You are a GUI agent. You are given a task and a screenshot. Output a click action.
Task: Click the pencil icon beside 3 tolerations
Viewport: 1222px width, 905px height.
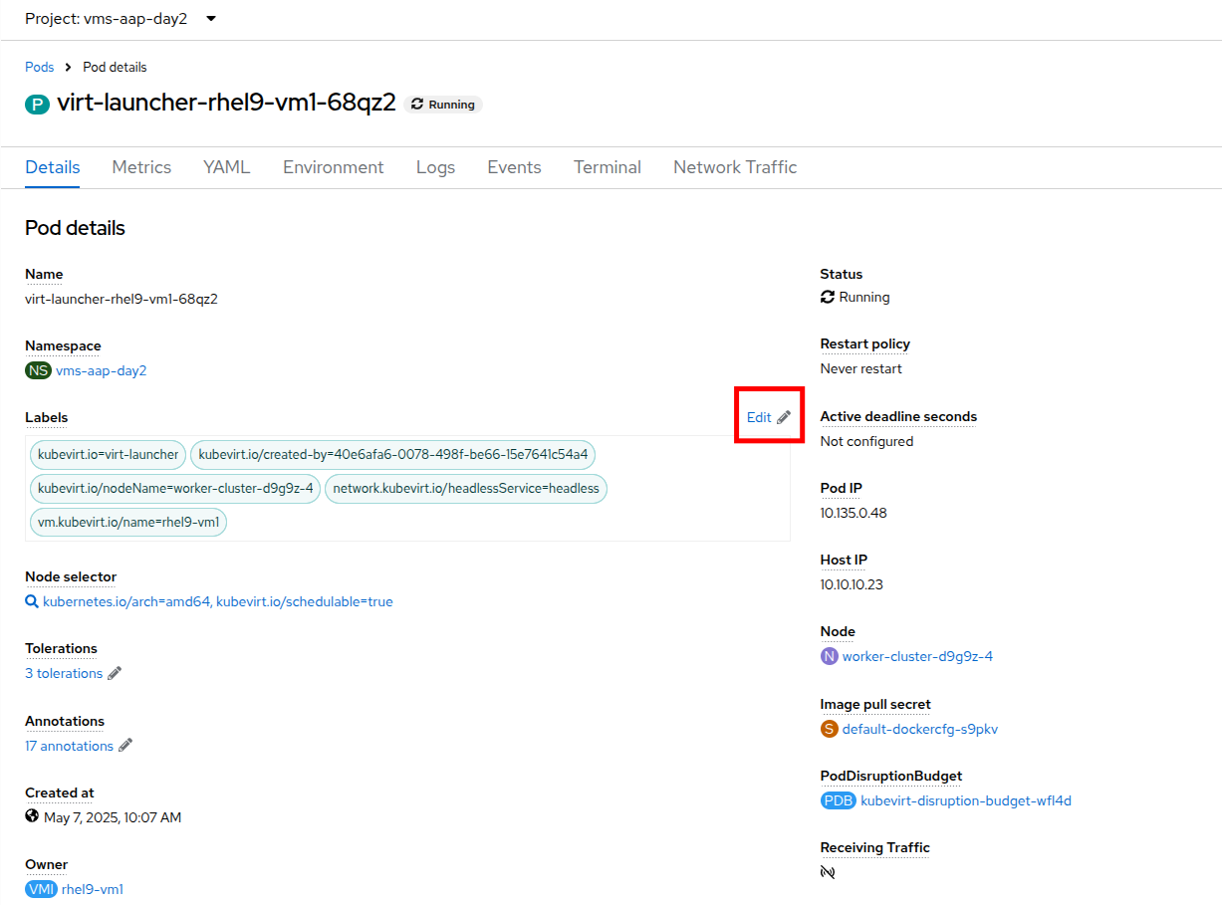click(x=115, y=674)
